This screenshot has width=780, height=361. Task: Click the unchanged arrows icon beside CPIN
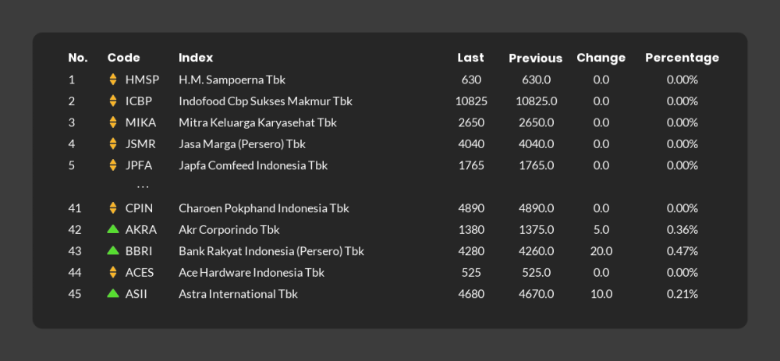pyautogui.click(x=113, y=208)
